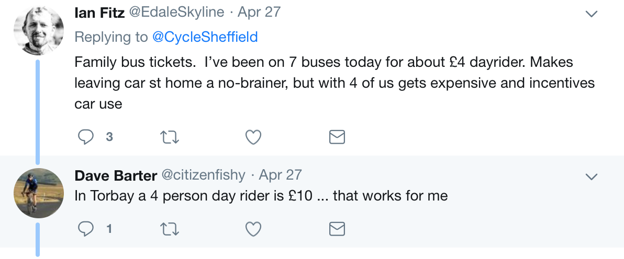Share Dave Barter's tweet via envelope icon

[x=337, y=228]
